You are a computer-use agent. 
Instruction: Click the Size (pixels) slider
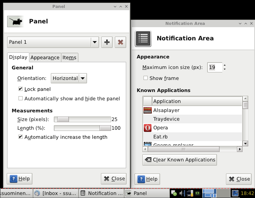coord(82,119)
